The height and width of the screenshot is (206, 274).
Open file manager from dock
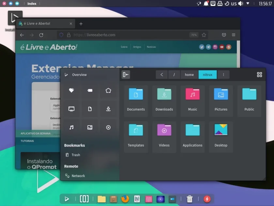pyautogui.click(x=101, y=199)
